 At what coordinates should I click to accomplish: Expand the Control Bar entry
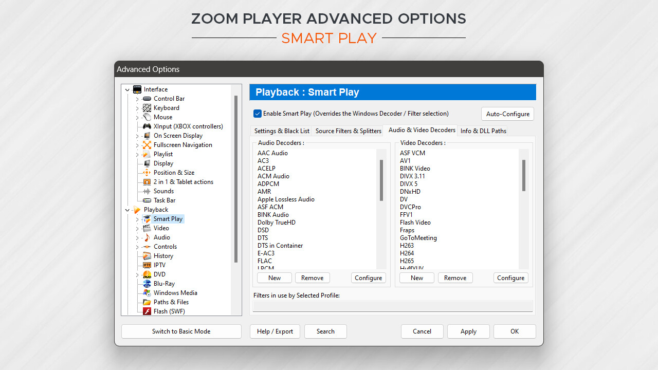pyautogui.click(x=137, y=98)
